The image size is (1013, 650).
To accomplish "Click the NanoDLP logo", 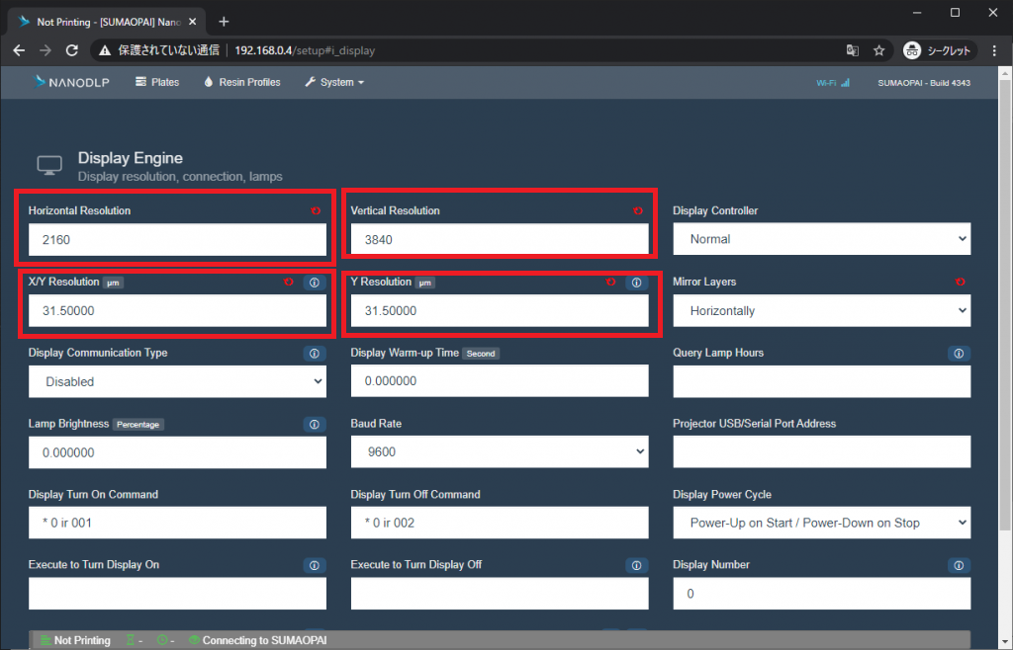I will (71, 83).
